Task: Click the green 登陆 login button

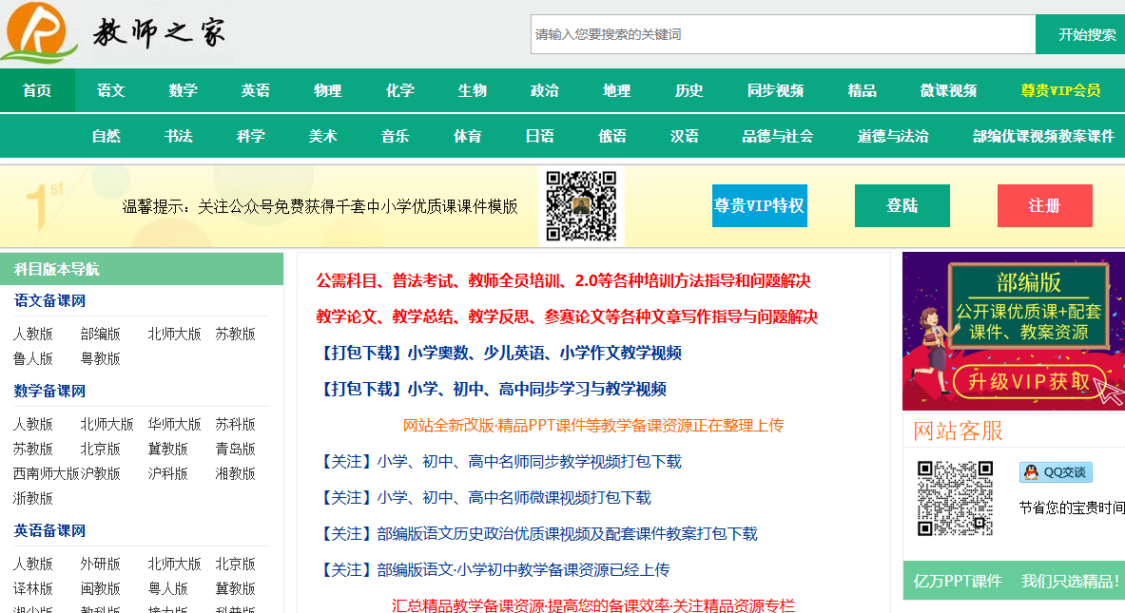Action: click(x=901, y=204)
